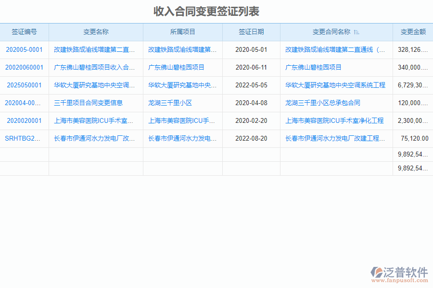Viewport: 433px width, 288px height.
Task: Click the 所属项目 column header
Action: pyautogui.click(x=182, y=32)
